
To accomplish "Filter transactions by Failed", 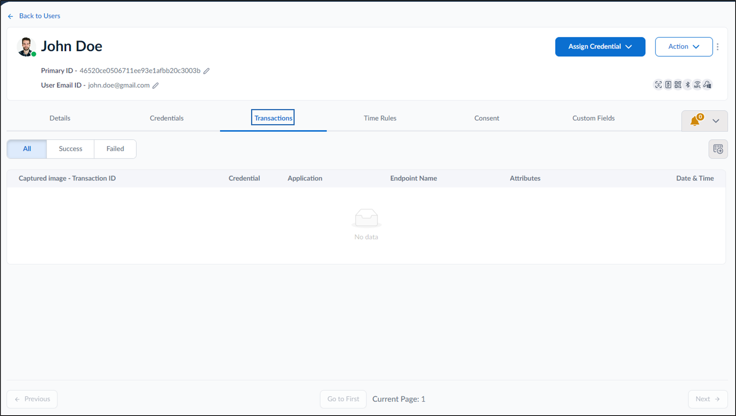I will [115, 149].
